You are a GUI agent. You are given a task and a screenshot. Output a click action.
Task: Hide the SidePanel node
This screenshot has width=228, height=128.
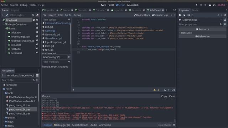pyautogui.click(x=37, y=20)
